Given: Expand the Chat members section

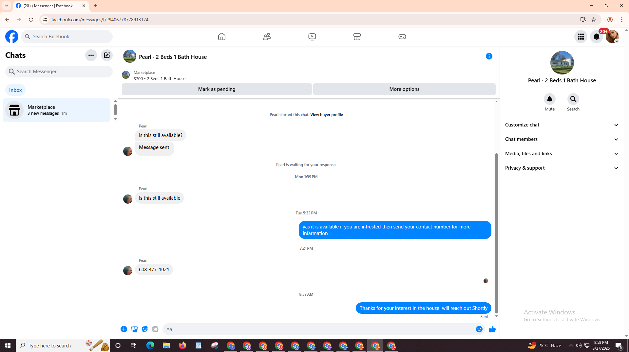Looking at the screenshot, I should click(x=562, y=139).
